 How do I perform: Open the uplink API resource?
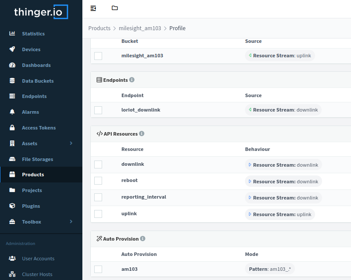129,213
